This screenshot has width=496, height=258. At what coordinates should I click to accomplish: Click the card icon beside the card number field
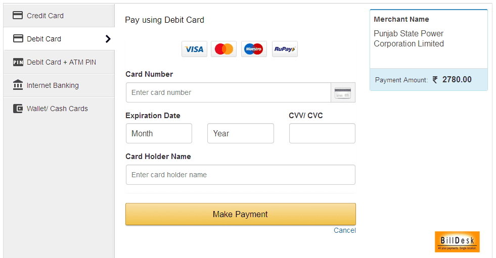pyautogui.click(x=343, y=93)
